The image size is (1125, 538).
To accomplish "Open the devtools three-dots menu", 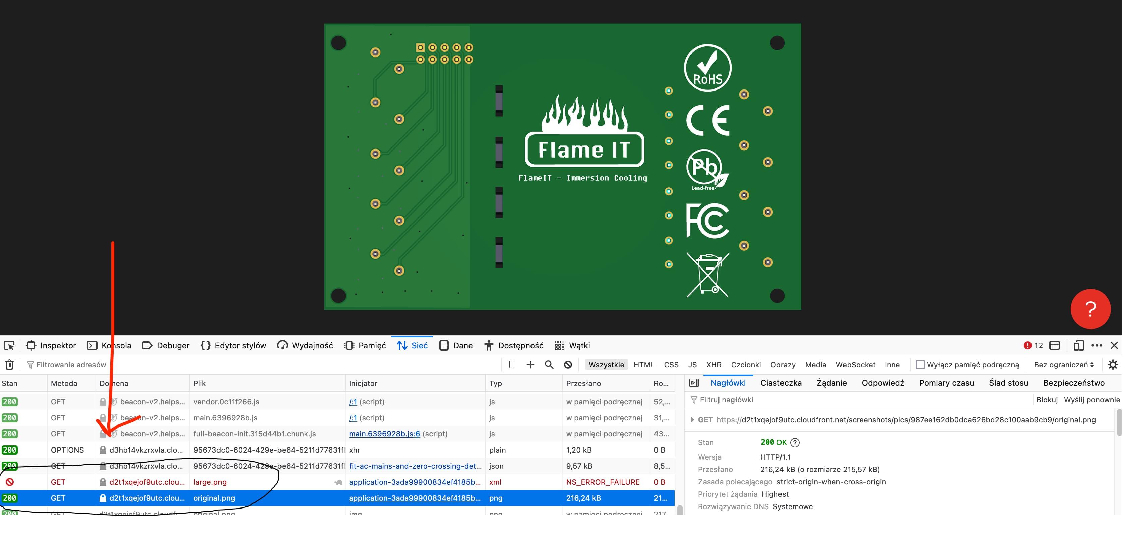I will [x=1097, y=345].
